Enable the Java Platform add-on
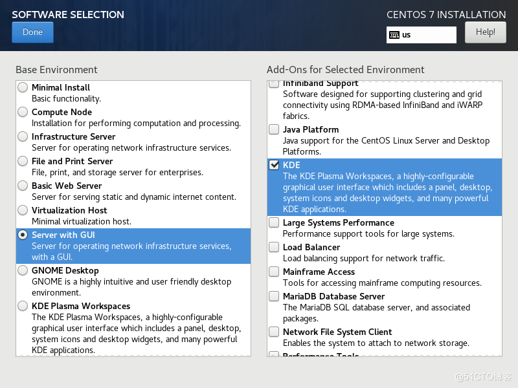The height and width of the screenshot is (388, 518). pyautogui.click(x=274, y=129)
